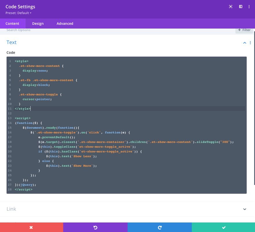
Task: Select the Content tab
Action: pos(12,23)
